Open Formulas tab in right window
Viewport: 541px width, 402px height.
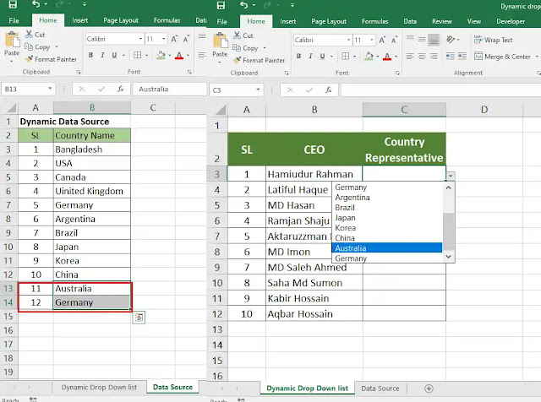[x=374, y=21]
